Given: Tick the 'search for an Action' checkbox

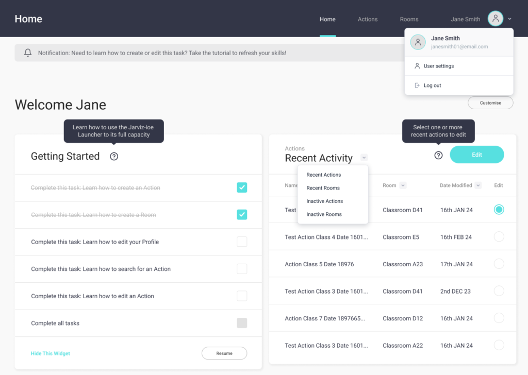Looking at the screenshot, I should point(242,269).
